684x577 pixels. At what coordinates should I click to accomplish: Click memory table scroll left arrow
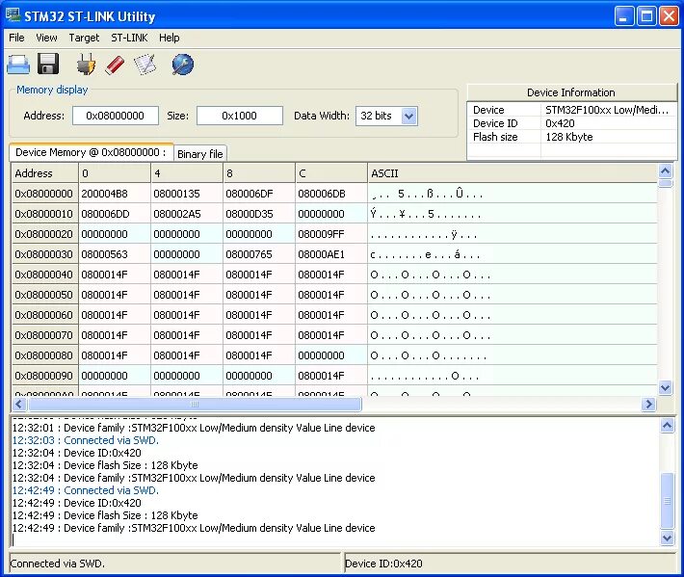18,405
